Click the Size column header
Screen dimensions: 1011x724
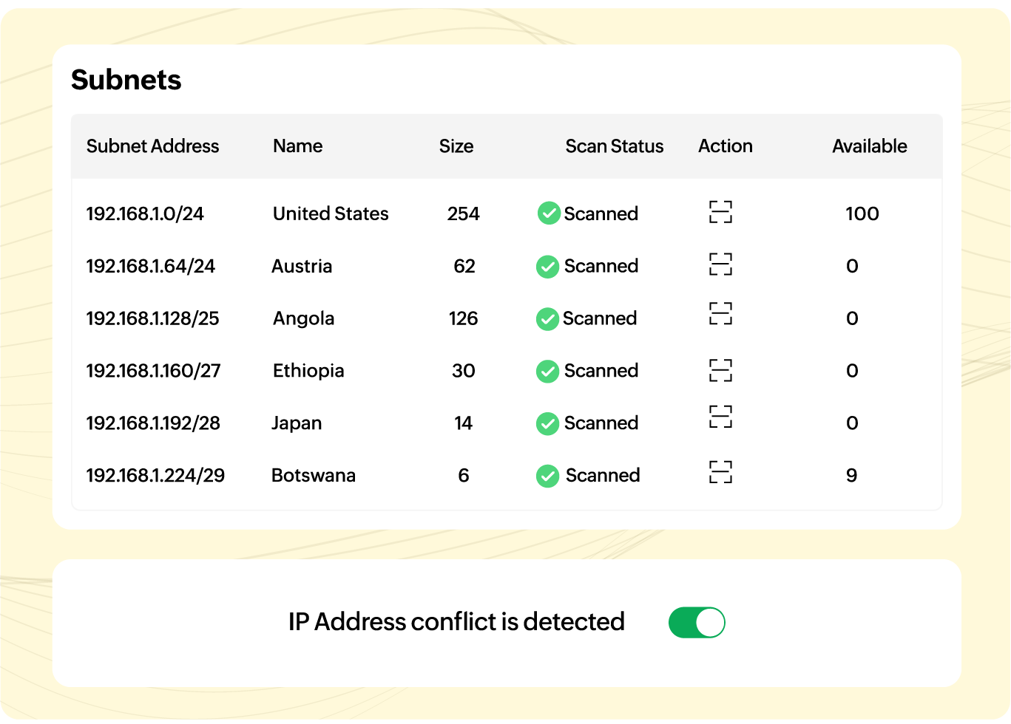(456, 146)
